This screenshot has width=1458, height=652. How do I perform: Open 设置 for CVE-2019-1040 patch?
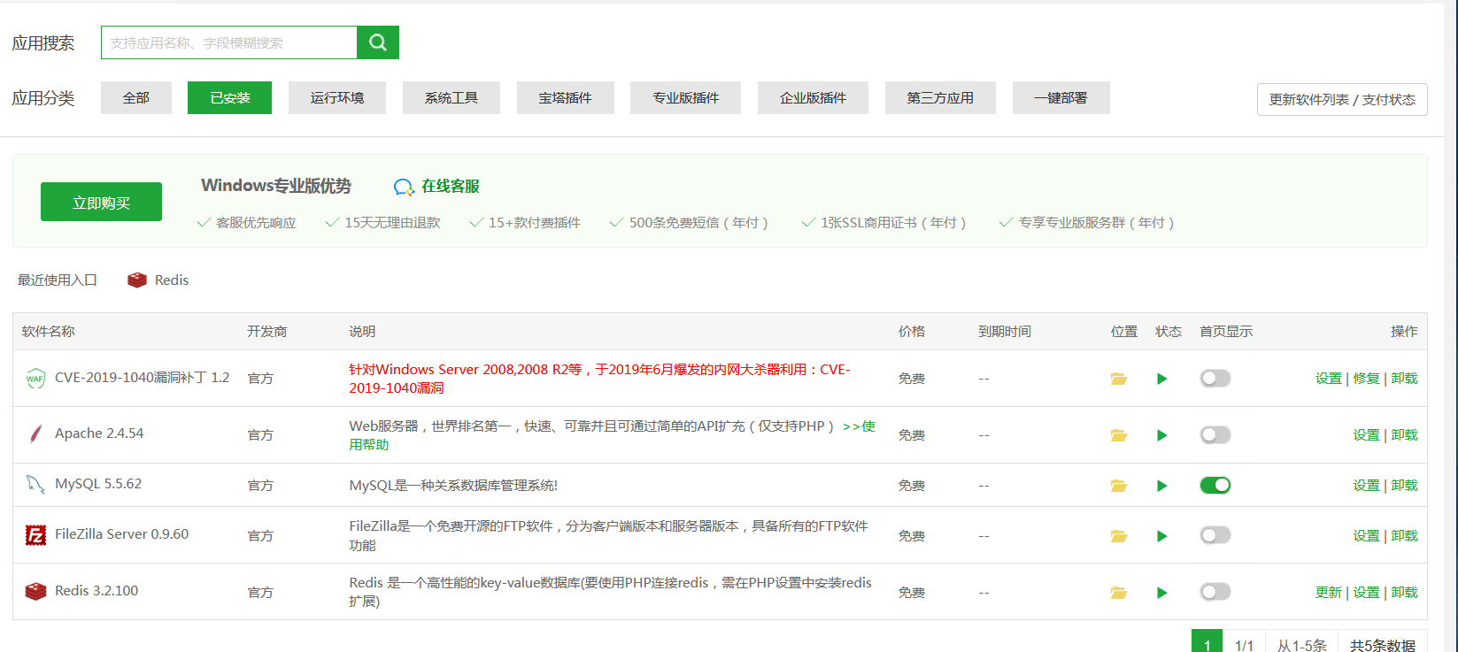pos(1329,379)
